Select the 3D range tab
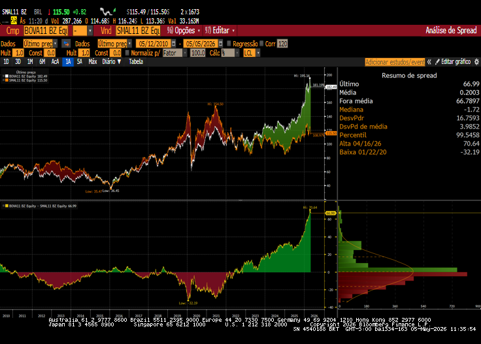 [18, 61]
